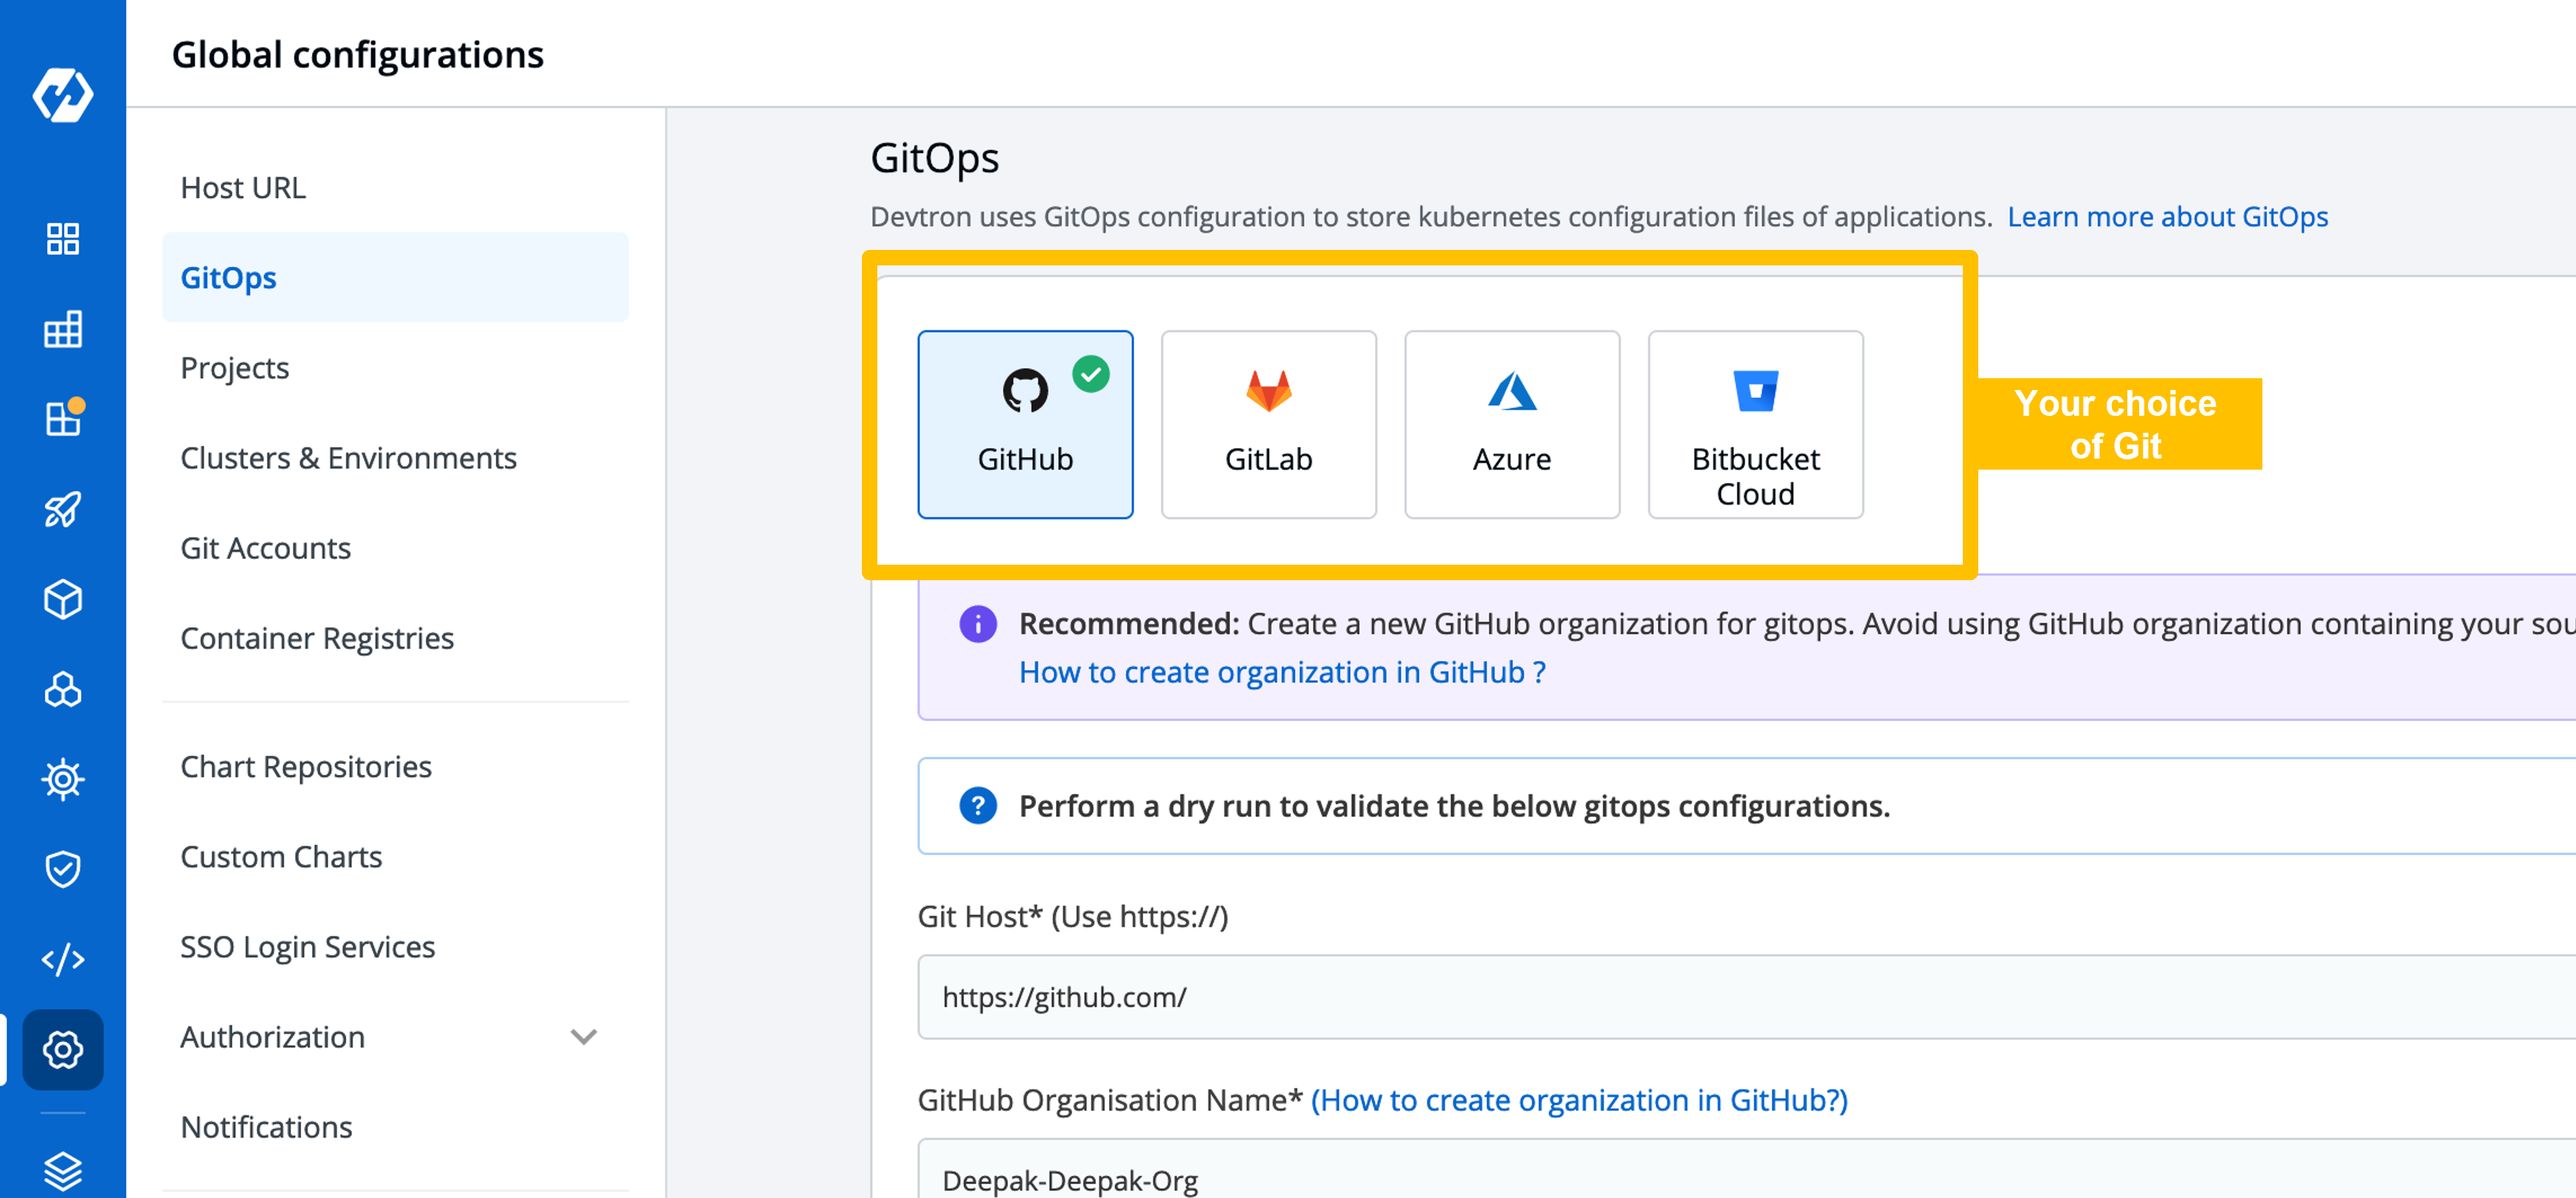Open the Learn more about GitOps link
The image size is (2576, 1198).
(2168, 216)
